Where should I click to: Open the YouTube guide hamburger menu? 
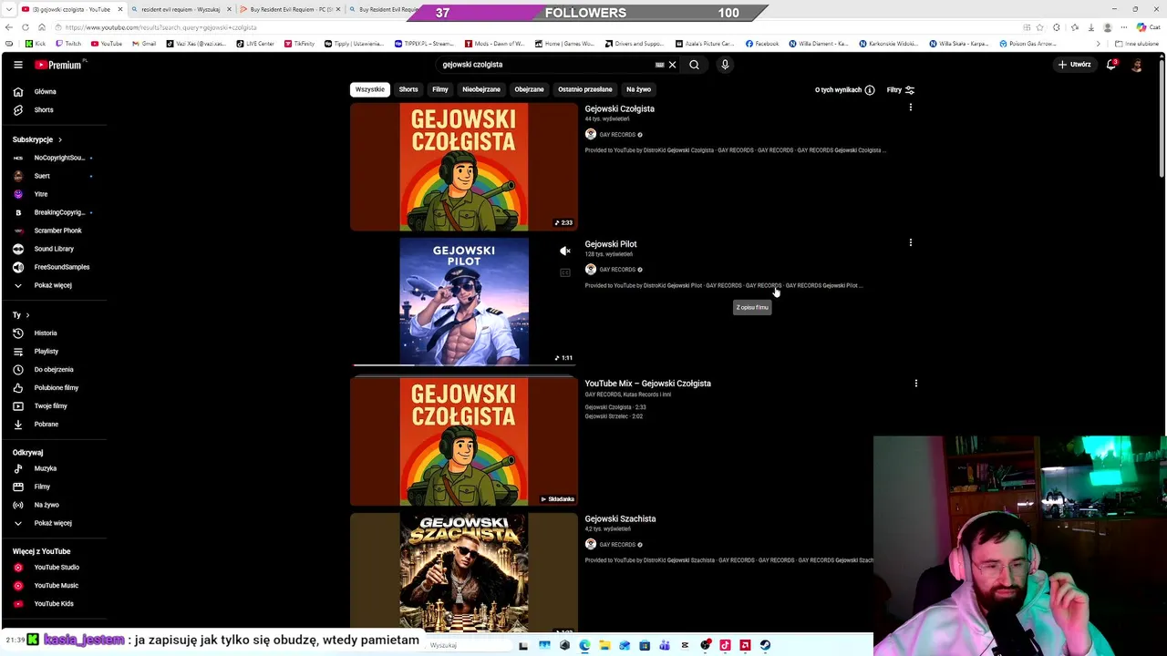tap(18, 65)
